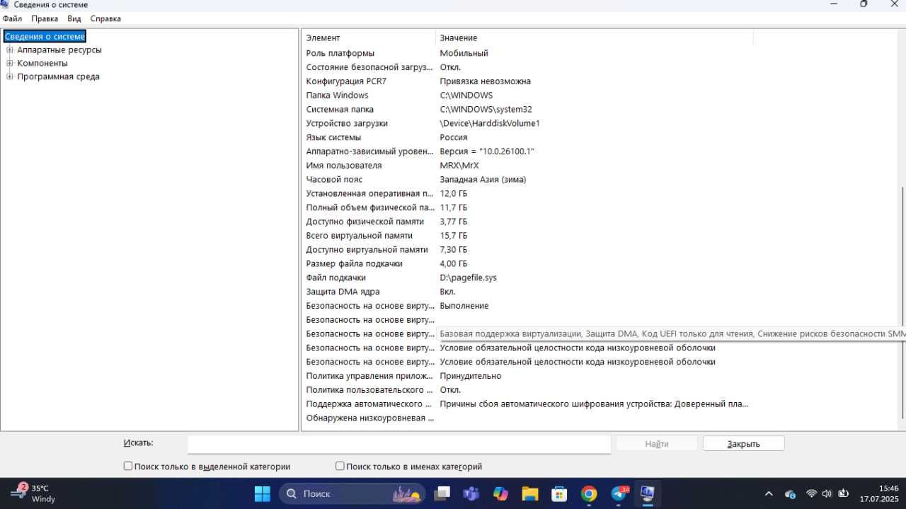This screenshot has height=509, width=906.
Task: Select the Часовой пояс row
Action: coord(527,179)
